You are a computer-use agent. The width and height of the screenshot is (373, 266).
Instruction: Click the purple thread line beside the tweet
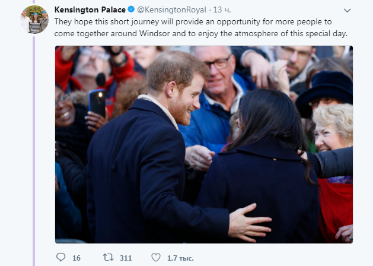coord(34,148)
